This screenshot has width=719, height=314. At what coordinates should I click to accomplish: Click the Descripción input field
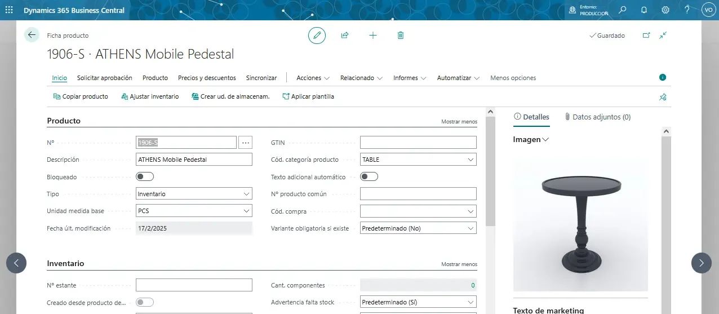[194, 160]
